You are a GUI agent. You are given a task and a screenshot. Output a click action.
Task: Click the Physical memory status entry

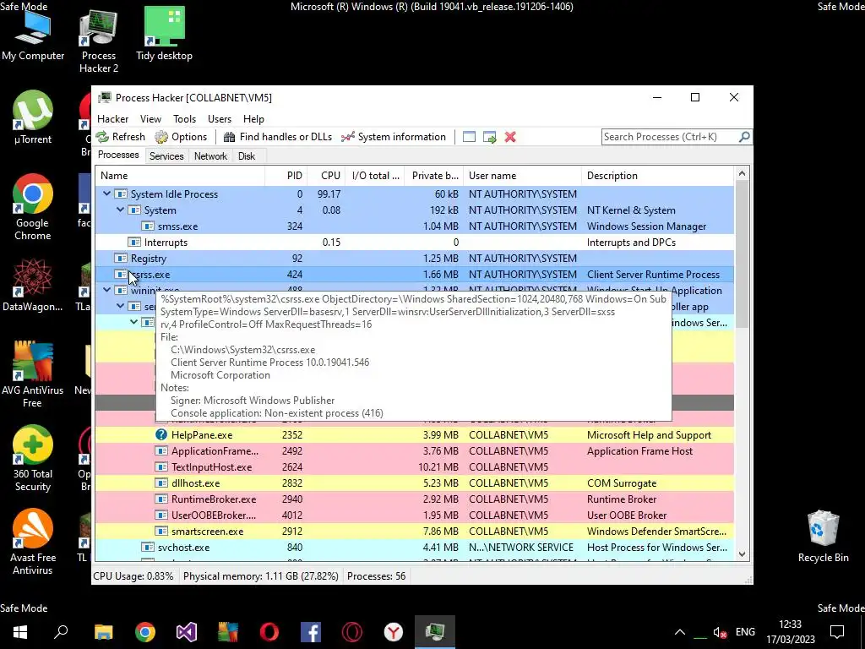(260, 576)
